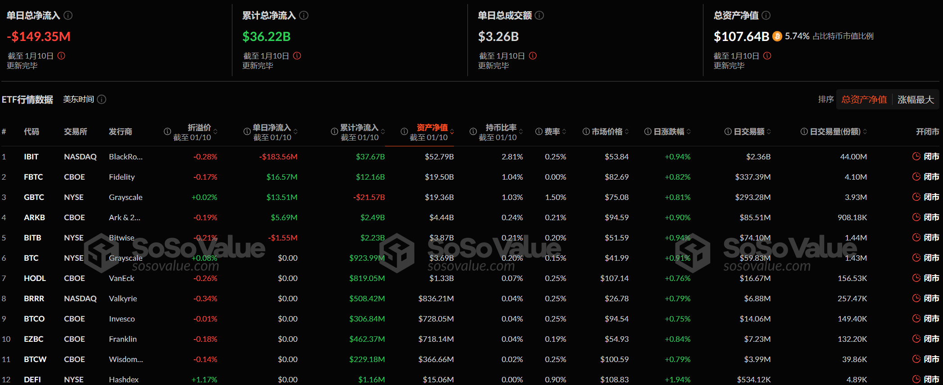The image size is (943, 385).
Task: Toggle sort arrows on 资产净值 column
Action: (x=452, y=132)
